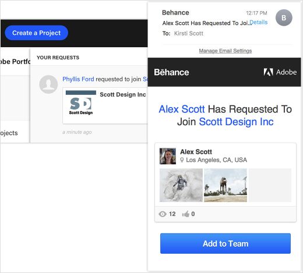Click the appreciations thumbs-up icon

186,214
